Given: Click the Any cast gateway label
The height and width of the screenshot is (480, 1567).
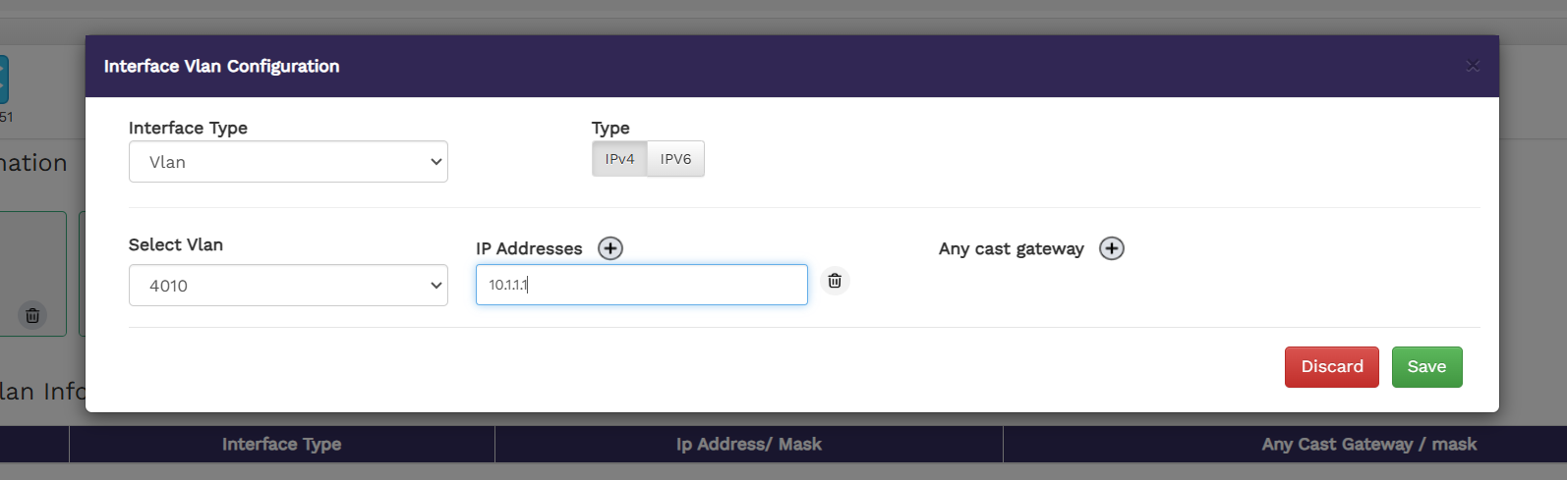Looking at the screenshot, I should (1011, 248).
